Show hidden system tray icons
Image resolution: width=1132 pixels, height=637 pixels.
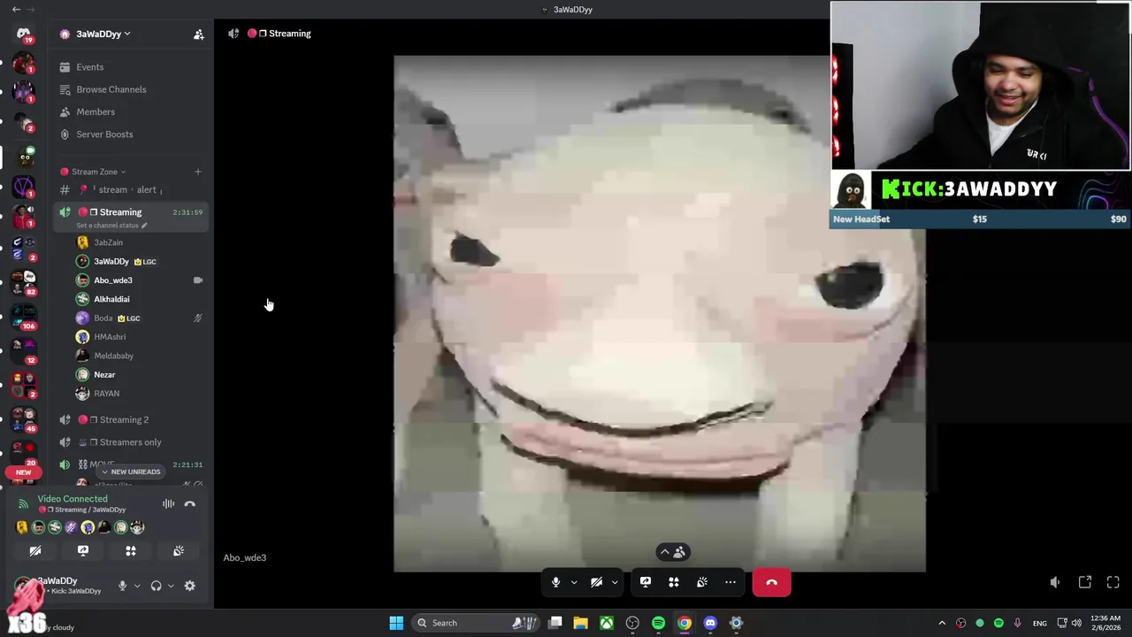click(x=942, y=623)
